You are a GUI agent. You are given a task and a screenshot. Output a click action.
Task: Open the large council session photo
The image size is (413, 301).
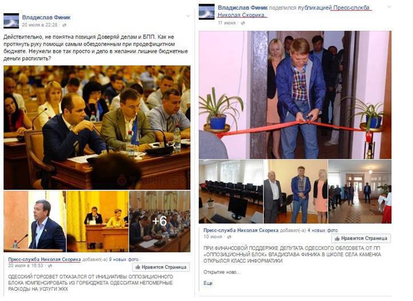coord(97,128)
